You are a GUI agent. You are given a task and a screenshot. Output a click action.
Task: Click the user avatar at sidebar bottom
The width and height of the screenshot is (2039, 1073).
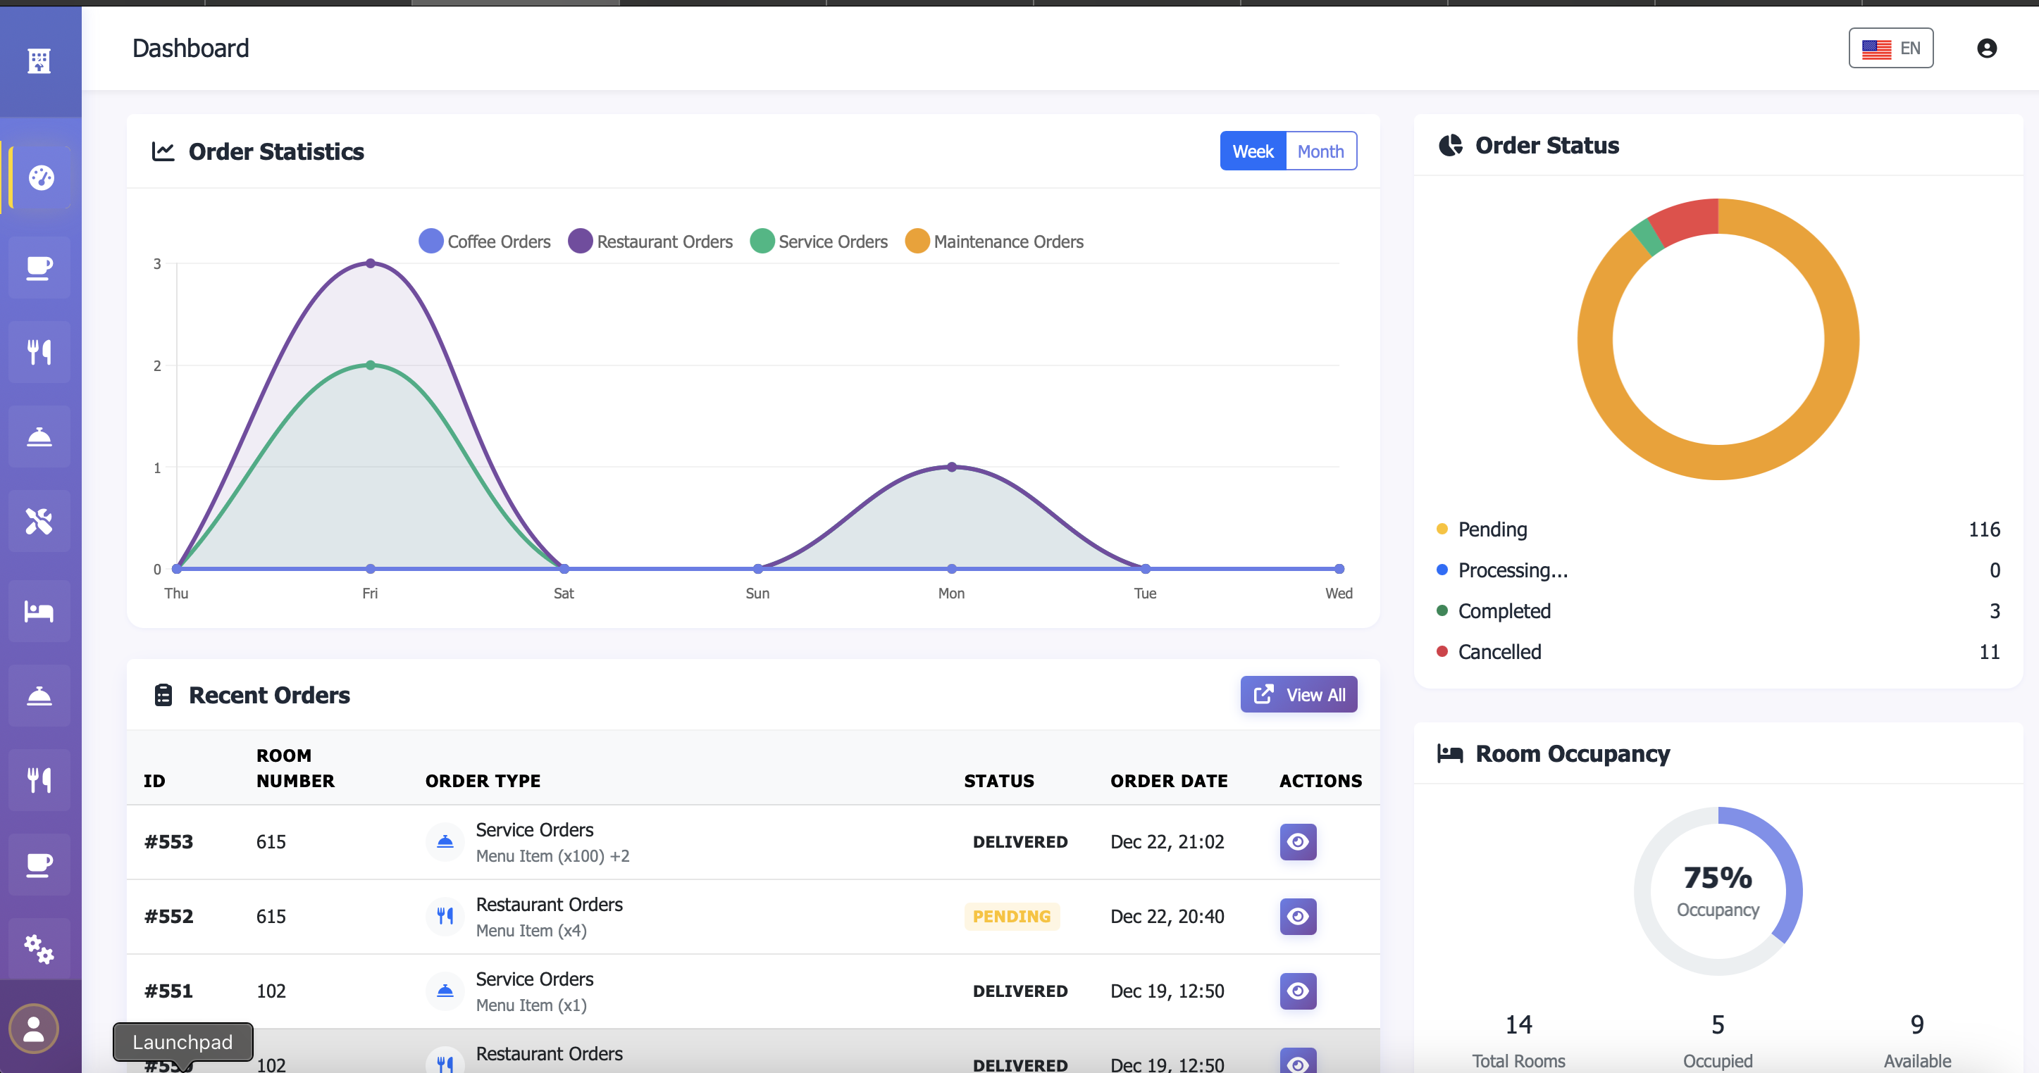tap(33, 1029)
